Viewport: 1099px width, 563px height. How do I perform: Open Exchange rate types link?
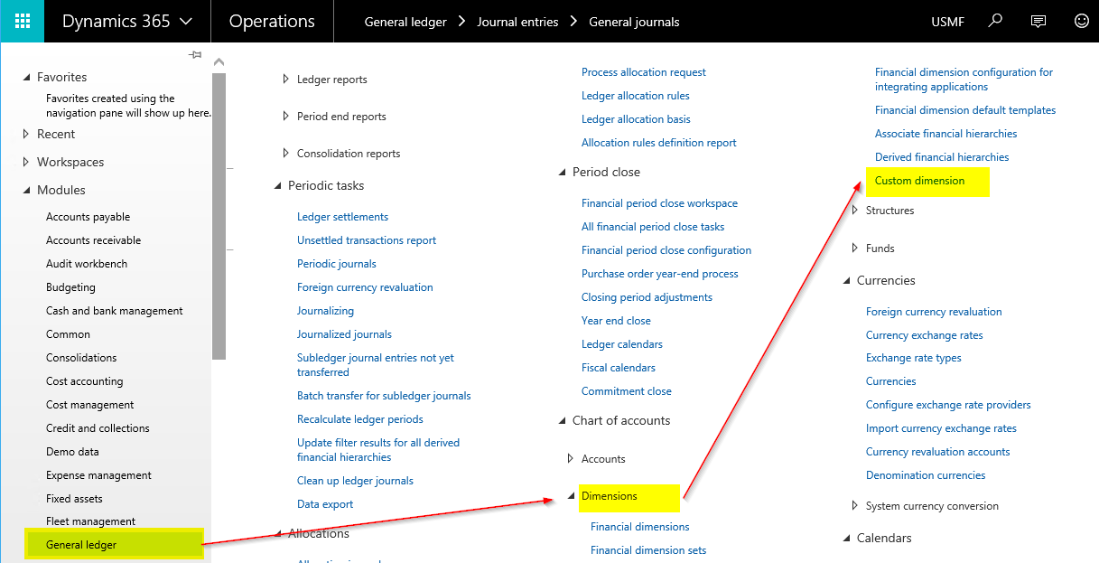point(914,358)
